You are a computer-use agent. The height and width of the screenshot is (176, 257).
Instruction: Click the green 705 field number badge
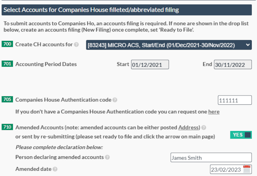pyautogui.click(x=7, y=99)
